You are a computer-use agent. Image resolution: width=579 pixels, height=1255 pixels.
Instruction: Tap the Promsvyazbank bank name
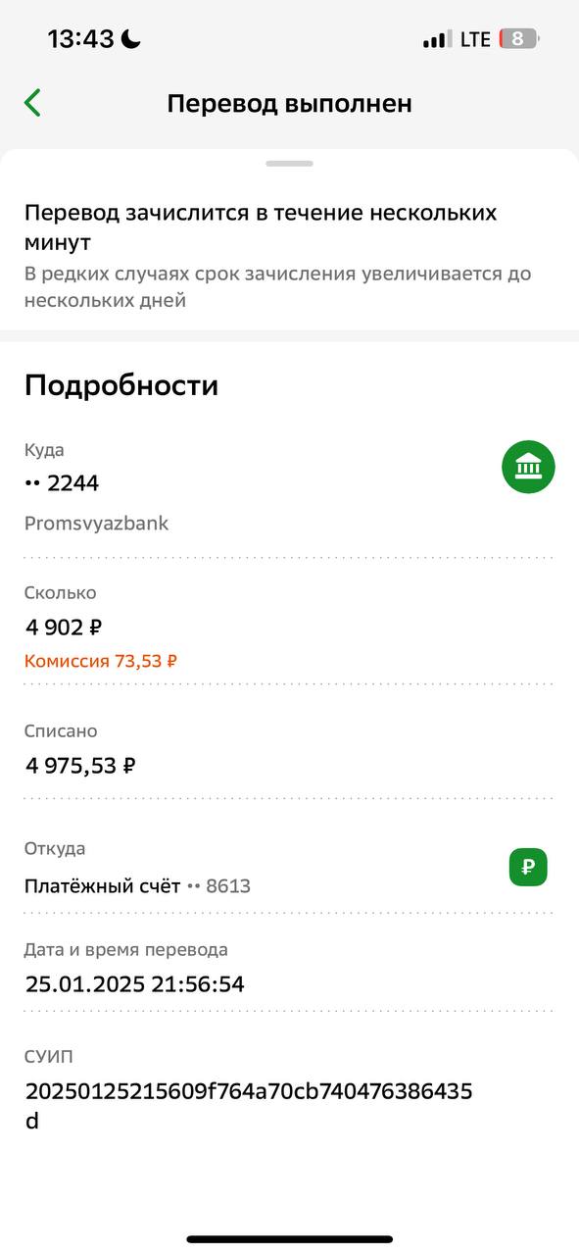point(96,524)
